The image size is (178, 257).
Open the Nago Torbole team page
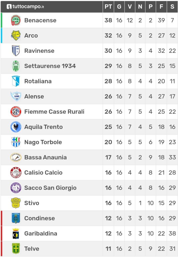click(43, 142)
